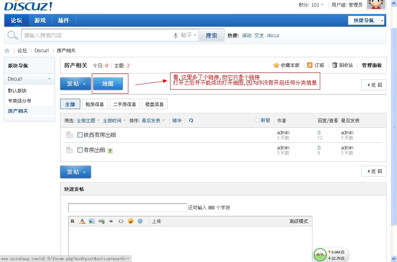Viewport: 397px width, 262px height.
Task: Focus quick post title input field
Action: click(x=127, y=208)
